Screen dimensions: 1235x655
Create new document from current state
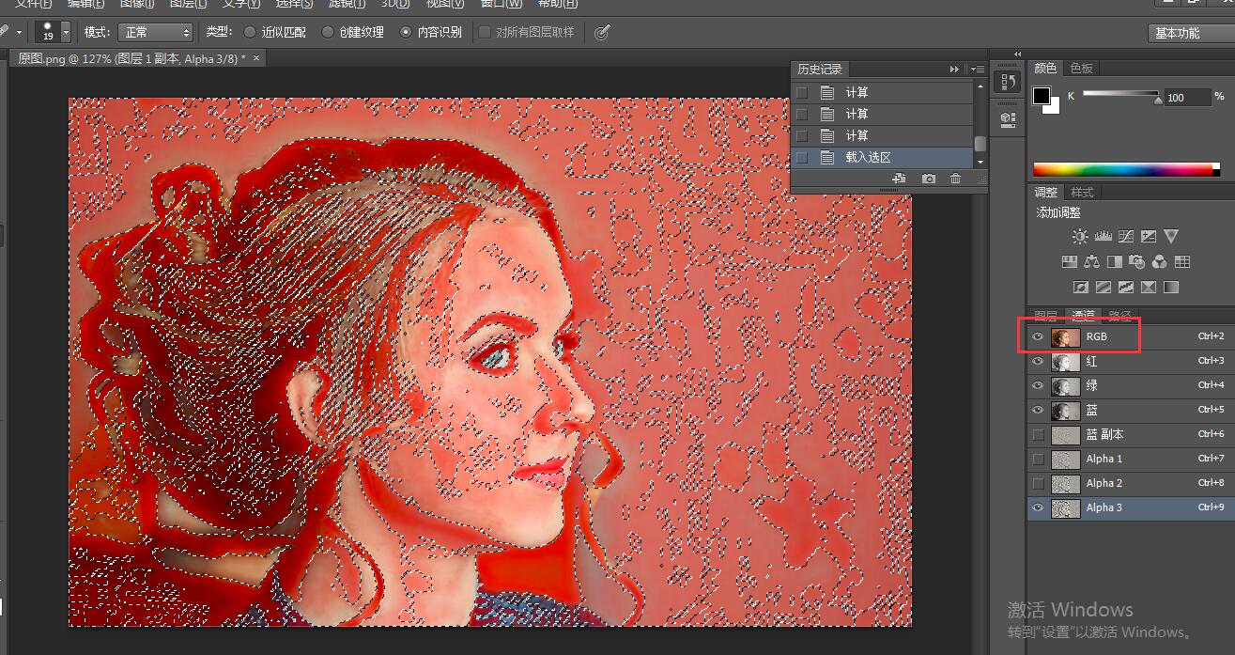tap(899, 179)
